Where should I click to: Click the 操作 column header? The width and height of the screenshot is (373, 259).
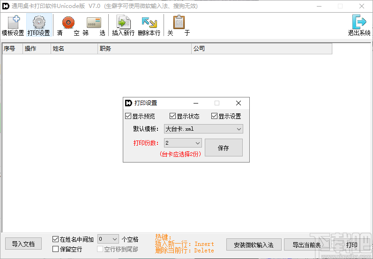pyautogui.click(x=37, y=49)
